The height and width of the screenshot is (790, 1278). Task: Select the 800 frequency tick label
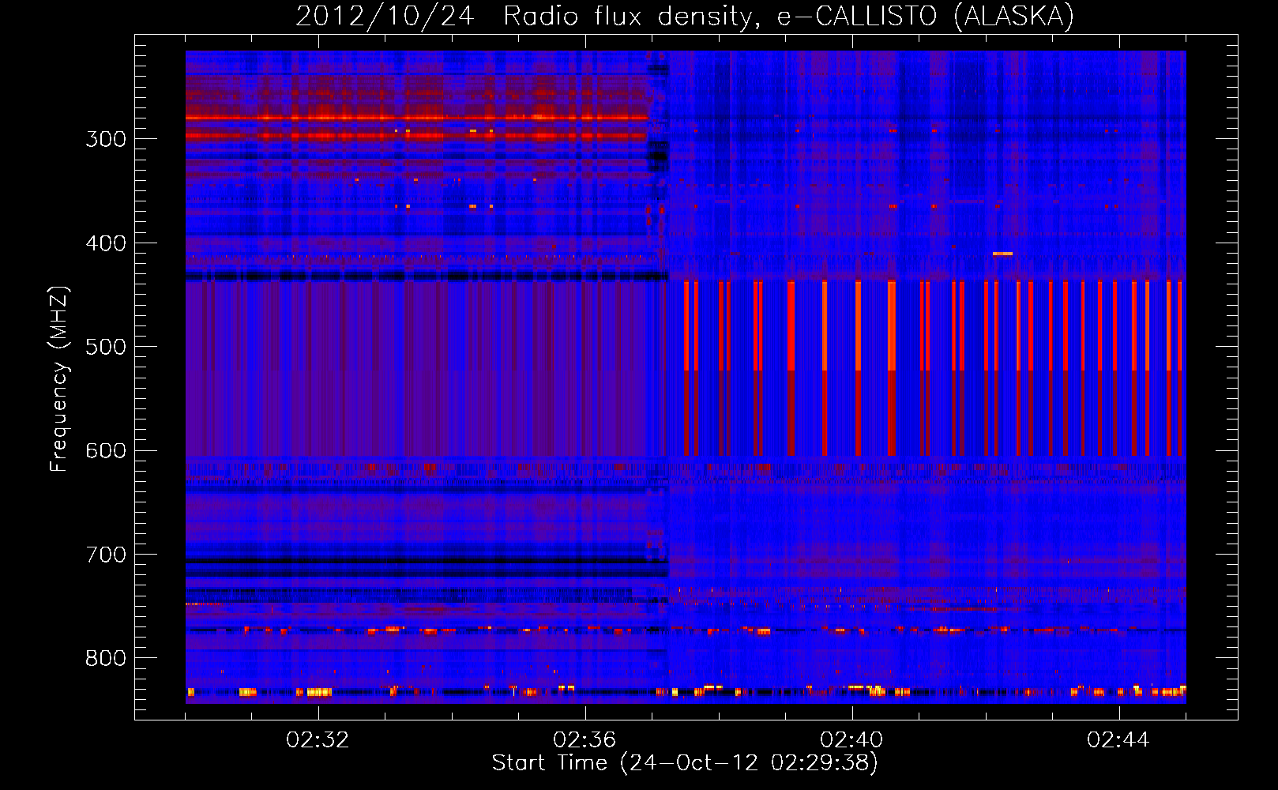pos(106,659)
